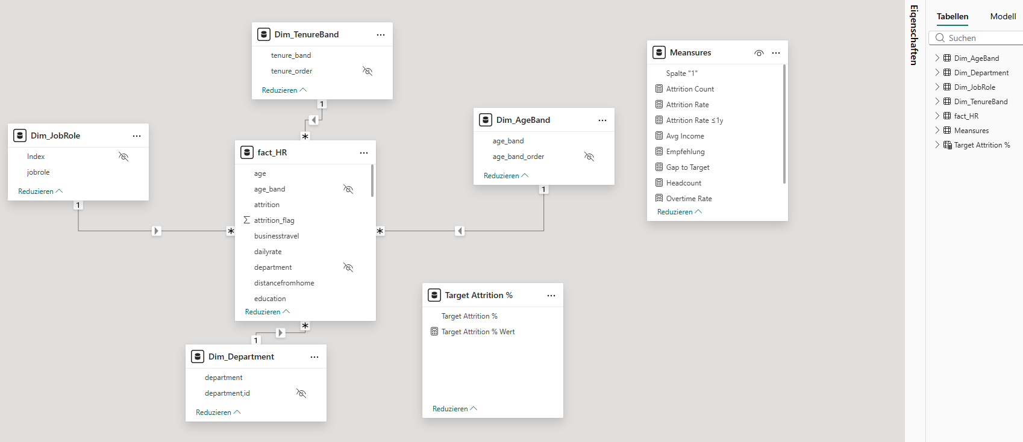Viewport: 1023px width, 442px height.
Task: Collapse fact_HR card via Reduzieren
Action: click(x=267, y=312)
